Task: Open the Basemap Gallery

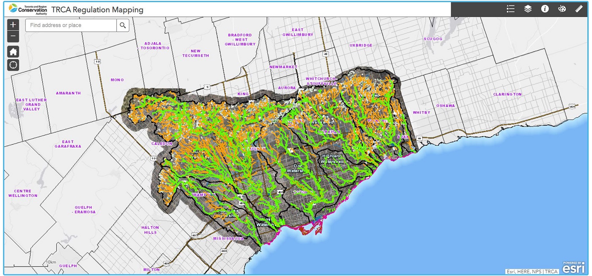Action: tap(561, 8)
